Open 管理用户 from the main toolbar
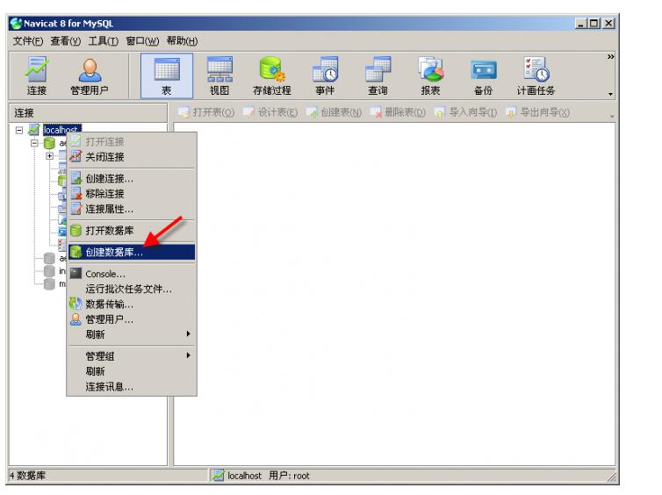Screen dimensions: 662x495 (90, 76)
